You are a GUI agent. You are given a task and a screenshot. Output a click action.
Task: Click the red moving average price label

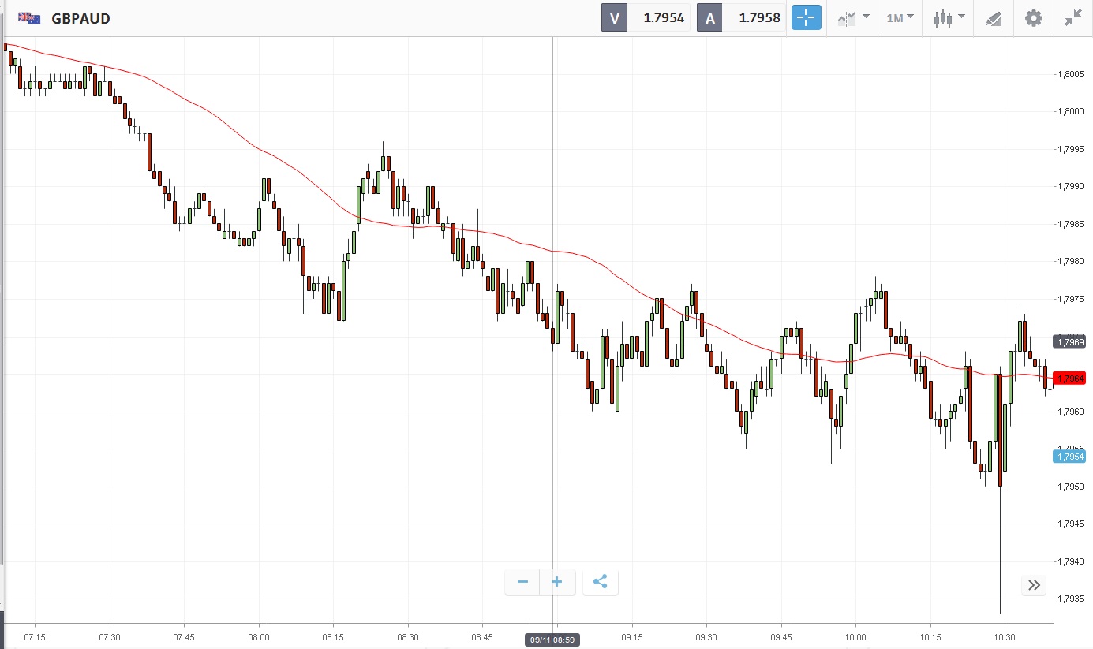point(1071,379)
